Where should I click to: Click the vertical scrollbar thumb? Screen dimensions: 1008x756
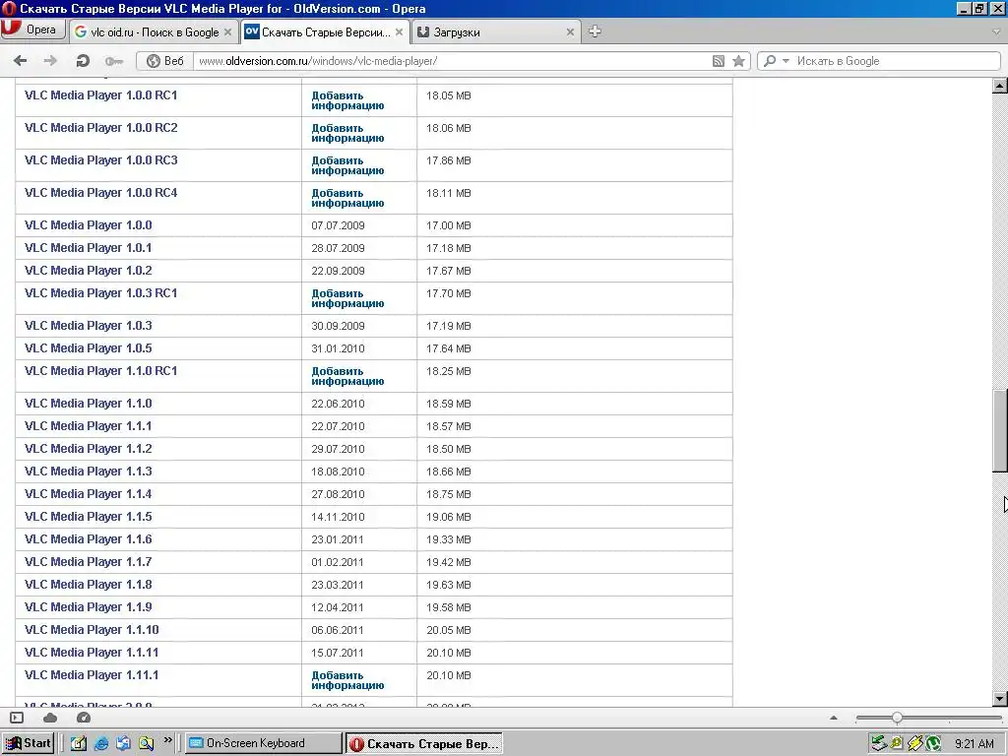[1000, 431]
